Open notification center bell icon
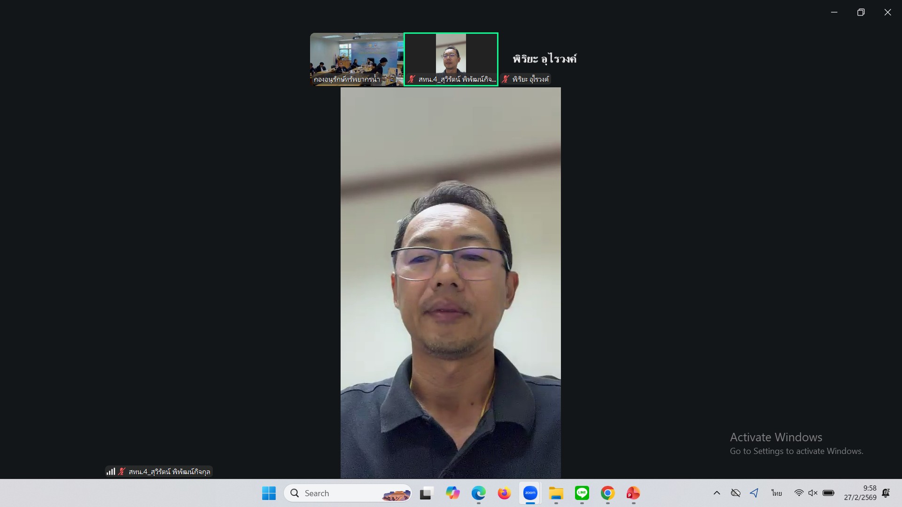902x507 pixels. [x=886, y=493]
